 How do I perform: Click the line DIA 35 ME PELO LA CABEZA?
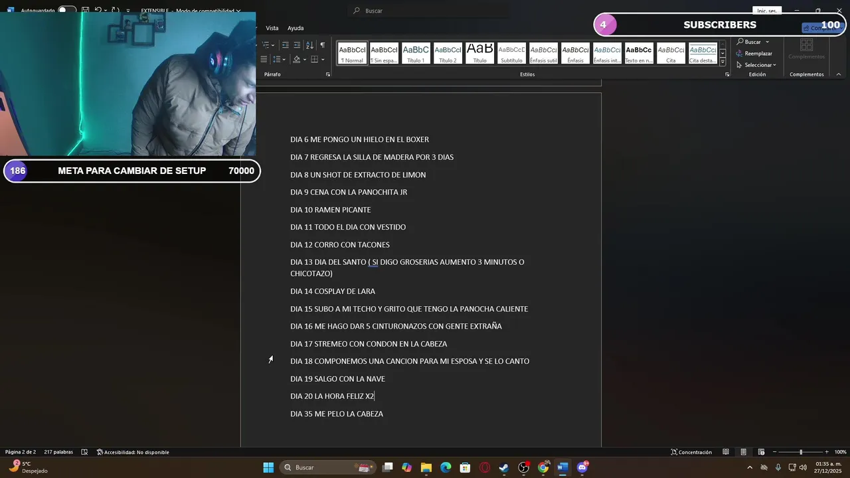click(x=337, y=414)
